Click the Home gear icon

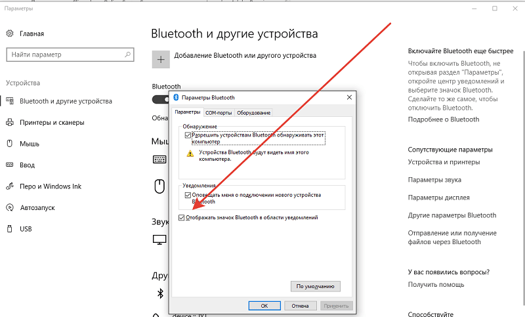point(10,33)
